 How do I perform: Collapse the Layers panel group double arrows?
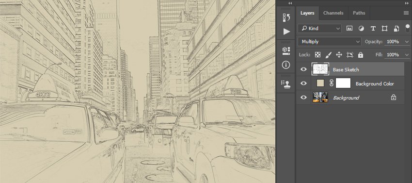coord(407,3)
